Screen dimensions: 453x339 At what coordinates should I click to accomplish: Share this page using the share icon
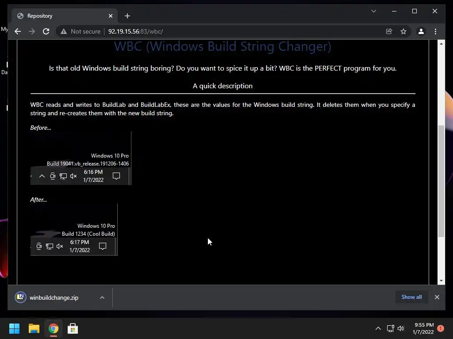[x=389, y=31]
